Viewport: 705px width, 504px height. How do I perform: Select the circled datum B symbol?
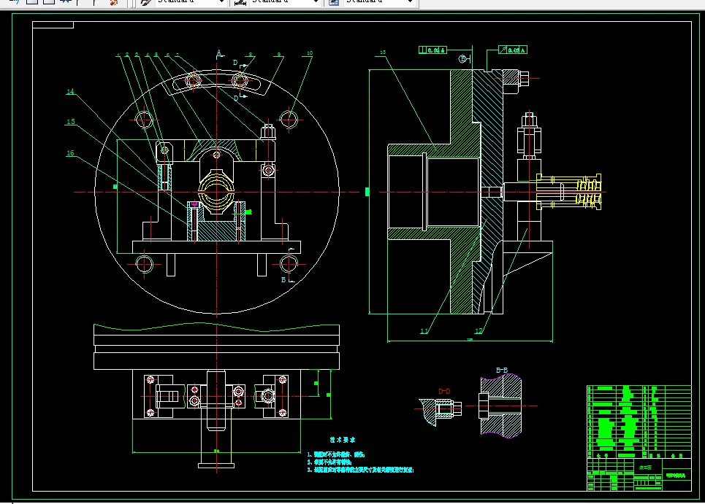pyautogui.click(x=462, y=59)
